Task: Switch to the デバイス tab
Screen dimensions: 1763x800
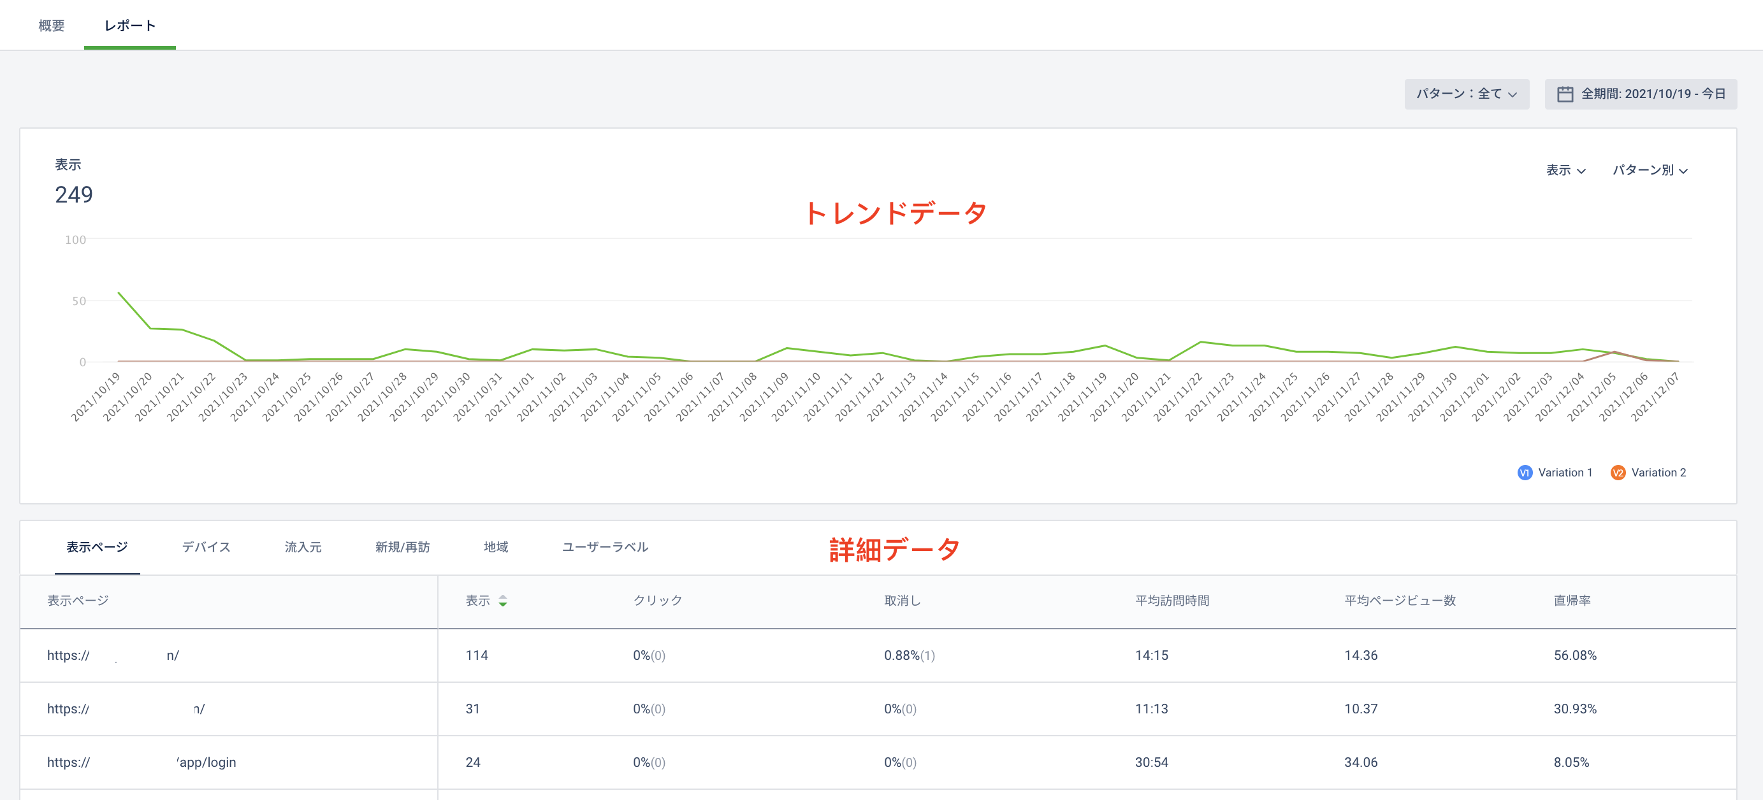Action: click(x=206, y=547)
